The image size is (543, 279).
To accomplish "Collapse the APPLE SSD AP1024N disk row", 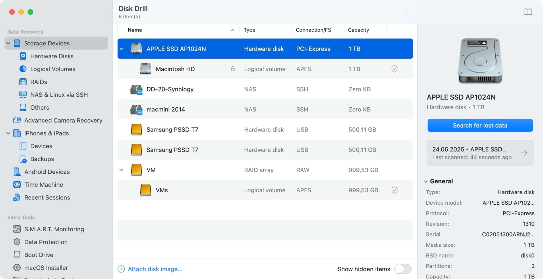I will click(x=121, y=49).
